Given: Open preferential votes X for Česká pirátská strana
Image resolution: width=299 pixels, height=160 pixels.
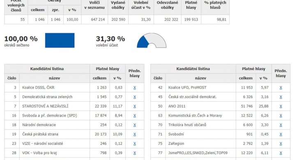Looking at the screenshot, I should (135, 134).
